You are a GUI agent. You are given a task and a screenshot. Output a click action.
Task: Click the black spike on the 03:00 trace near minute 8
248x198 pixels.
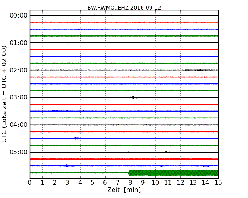pyautogui.click(x=133, y=97)
